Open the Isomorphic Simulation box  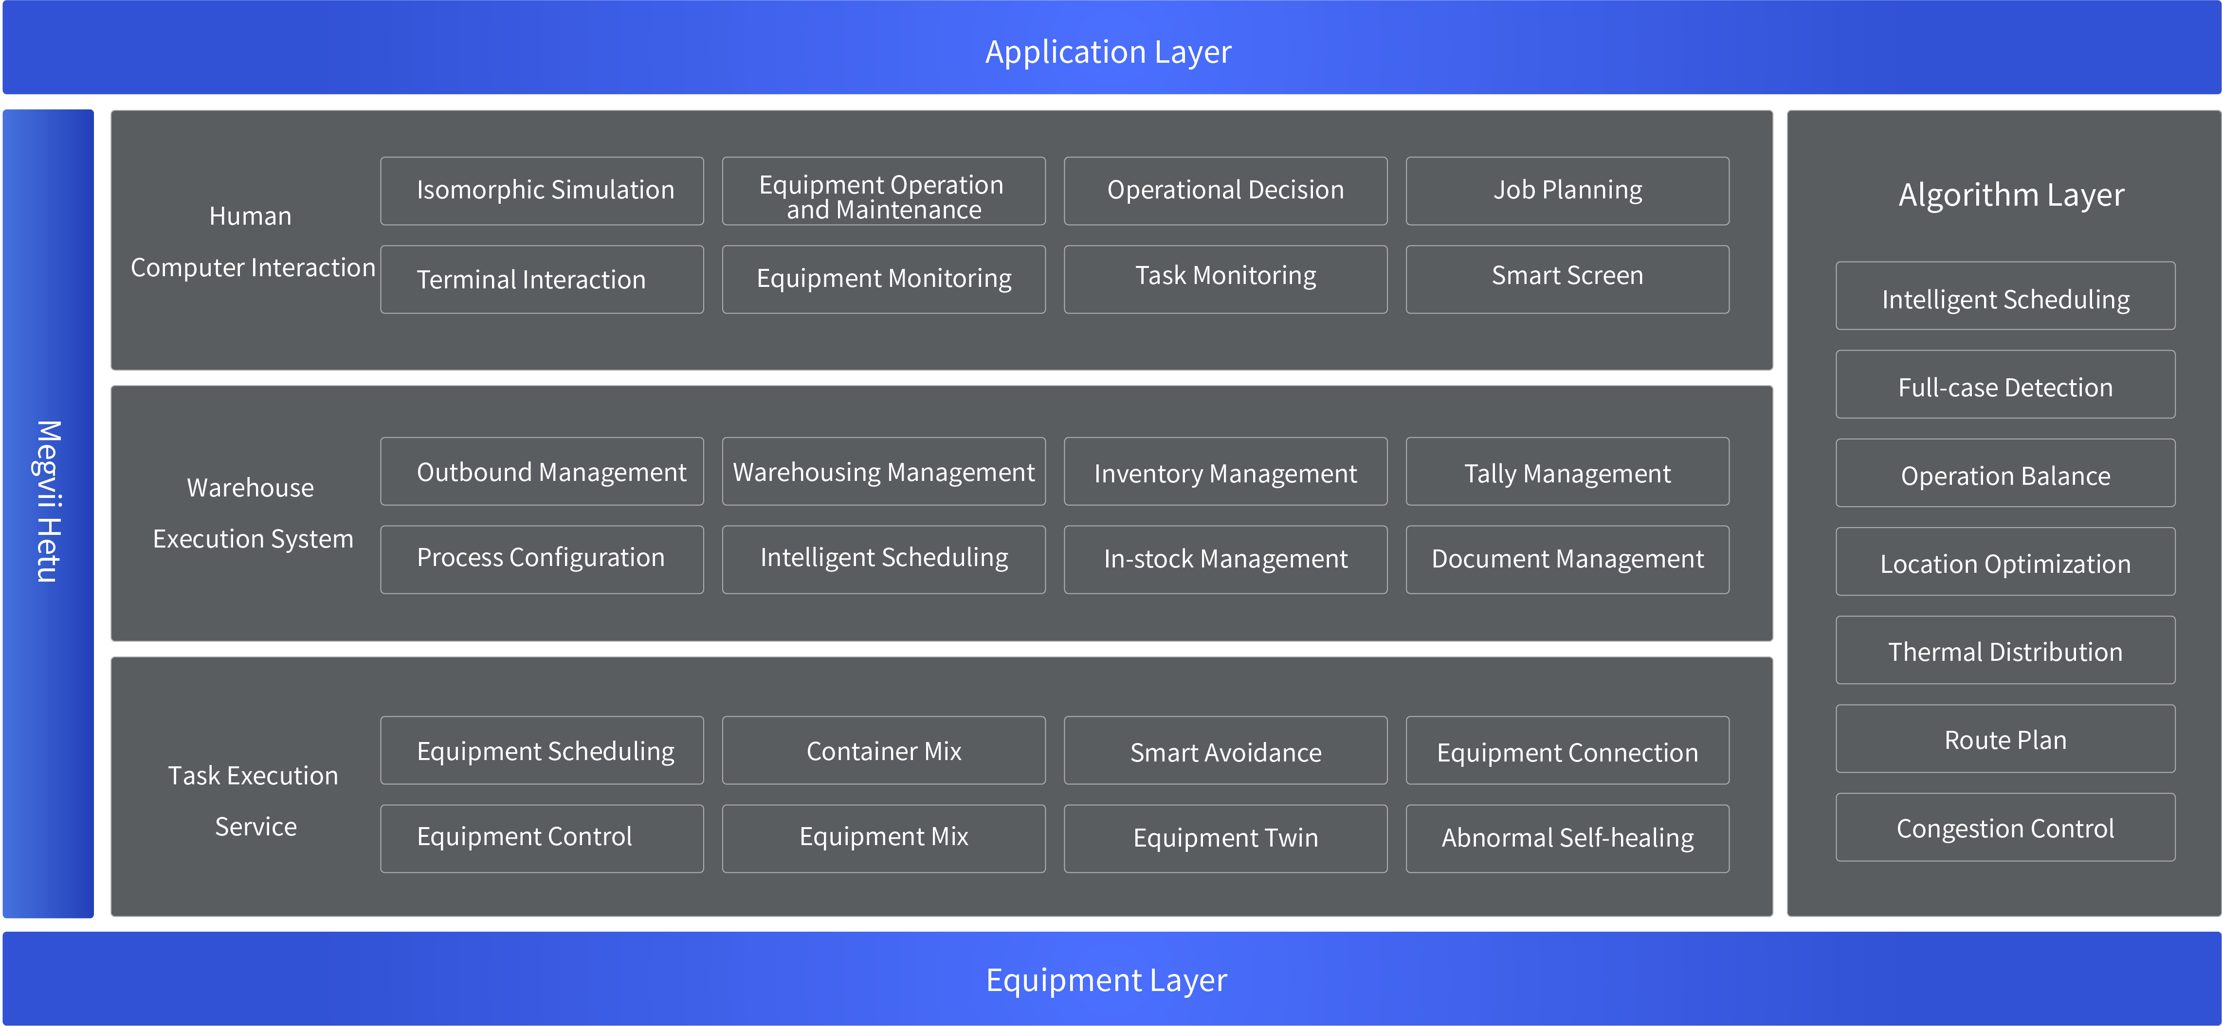pos(542,191)
